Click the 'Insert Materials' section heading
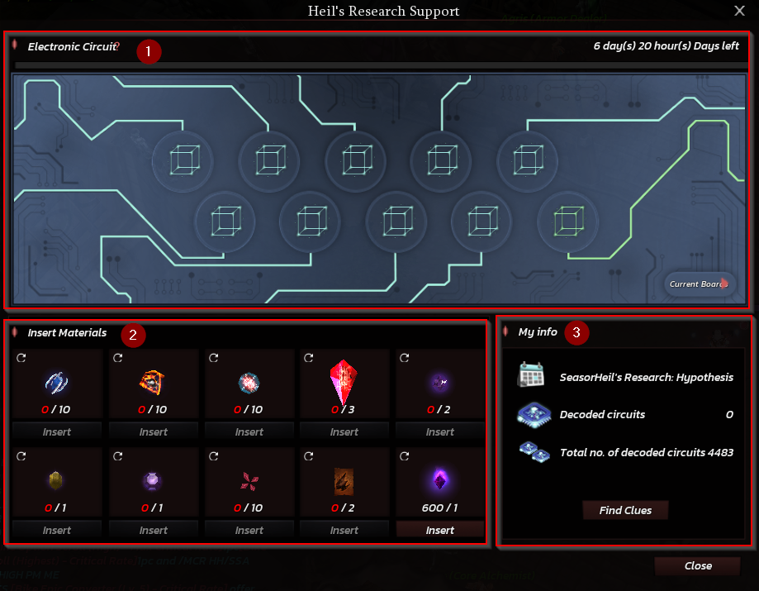The height and width of the screenshot is (591, 759). [67, 333]
